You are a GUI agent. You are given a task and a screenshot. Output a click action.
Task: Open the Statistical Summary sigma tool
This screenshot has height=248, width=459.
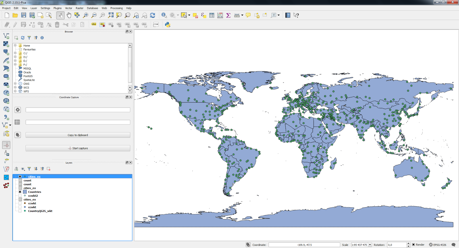(228, 15)
